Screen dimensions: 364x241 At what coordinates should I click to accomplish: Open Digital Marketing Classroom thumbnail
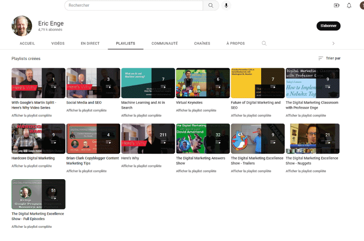(313, 83)
